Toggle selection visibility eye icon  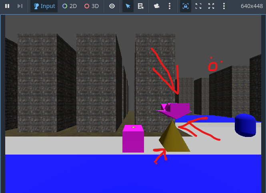[112, 6]
